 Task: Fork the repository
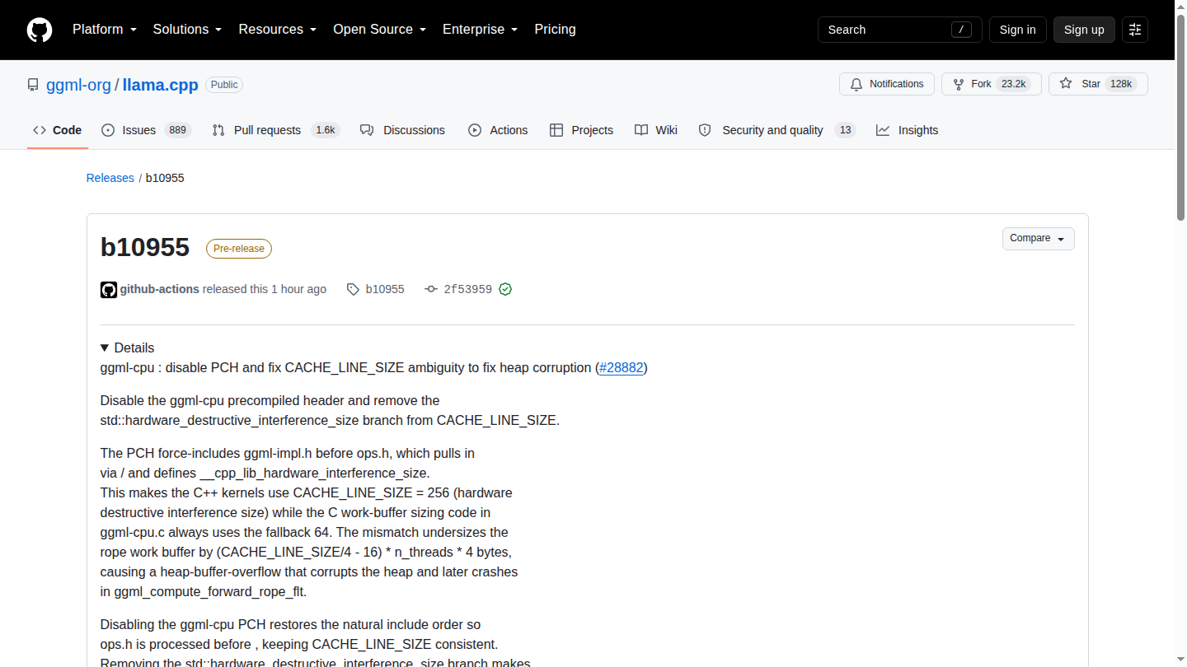tap(992, 84)
